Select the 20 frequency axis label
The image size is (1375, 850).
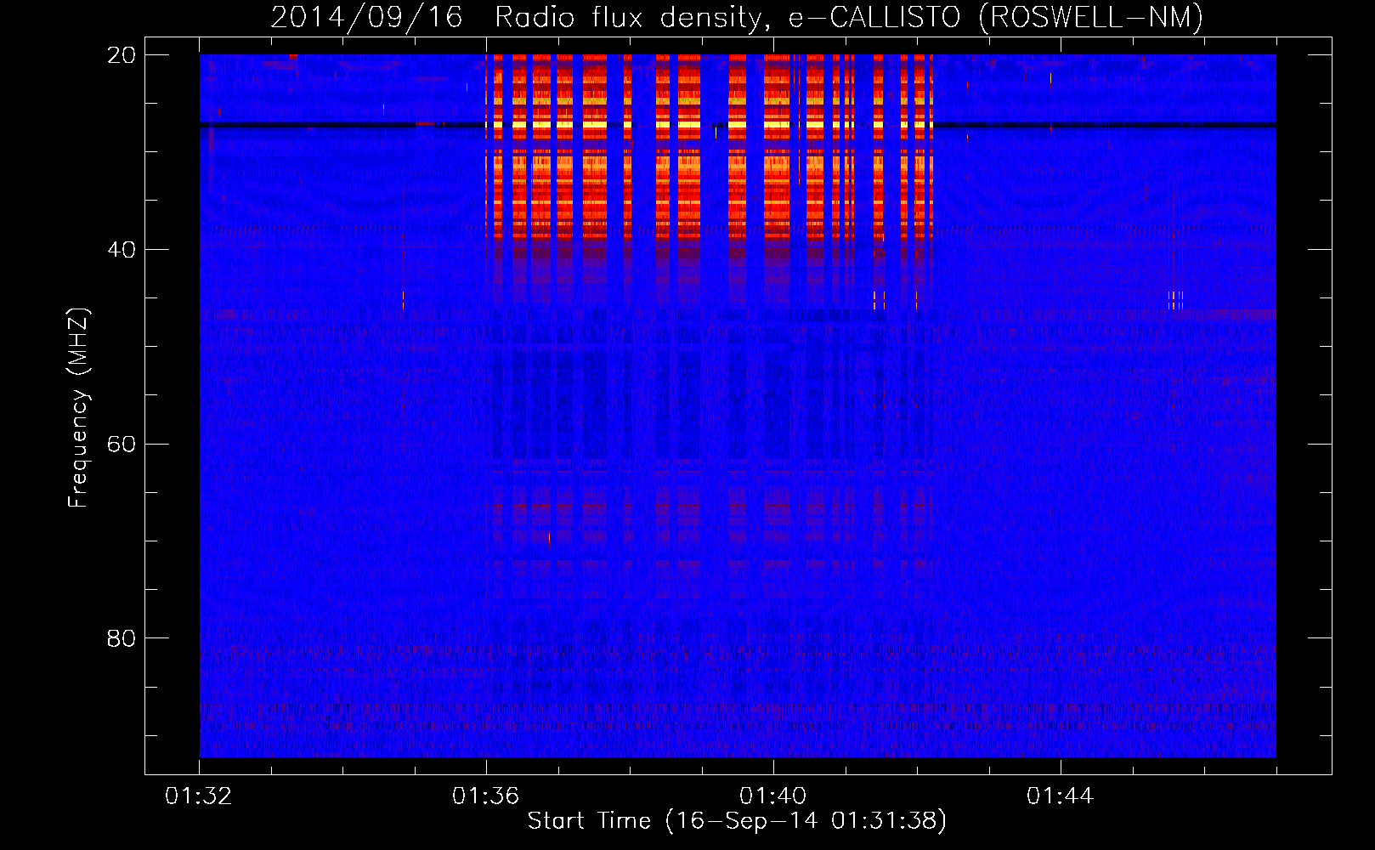(122, 54)
